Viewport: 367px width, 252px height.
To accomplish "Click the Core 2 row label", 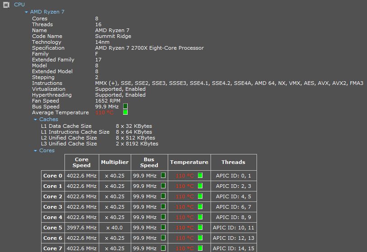I will 53,196.
